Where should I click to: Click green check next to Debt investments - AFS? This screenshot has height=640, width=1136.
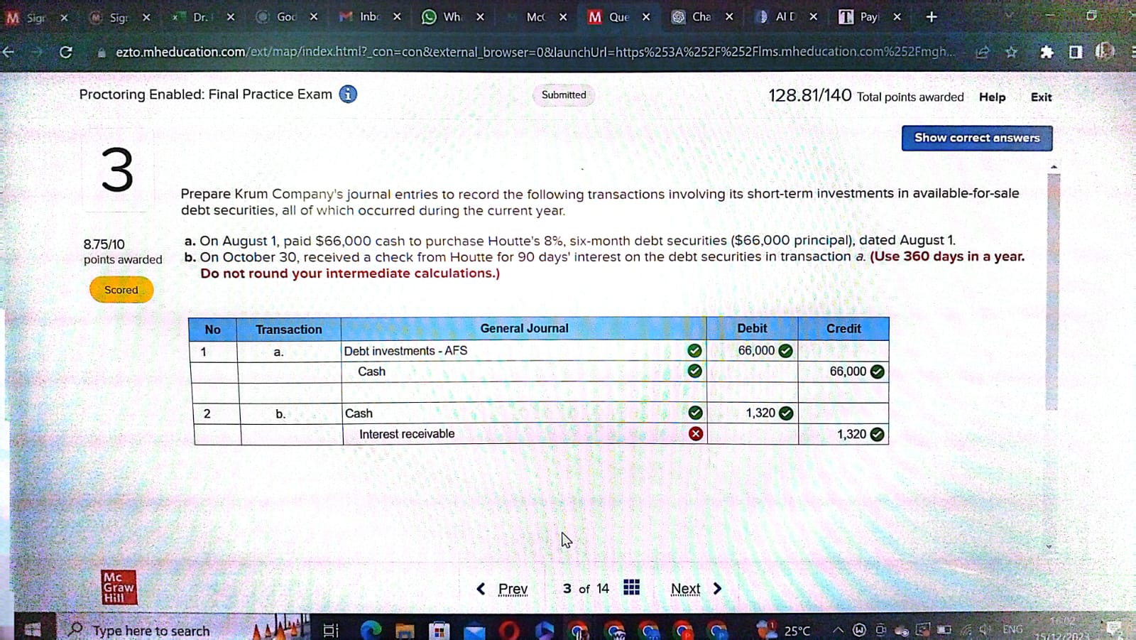(x=694, y=351)
